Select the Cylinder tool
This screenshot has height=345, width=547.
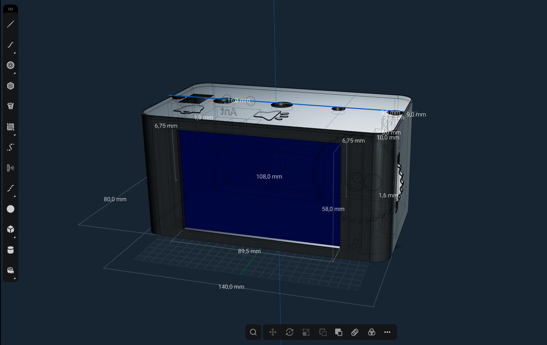(x=11, y=250)
